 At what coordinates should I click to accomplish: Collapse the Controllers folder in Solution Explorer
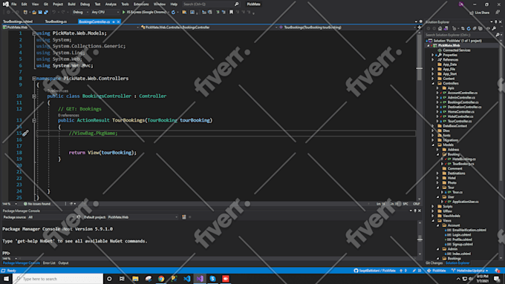[x=433, y=83]
